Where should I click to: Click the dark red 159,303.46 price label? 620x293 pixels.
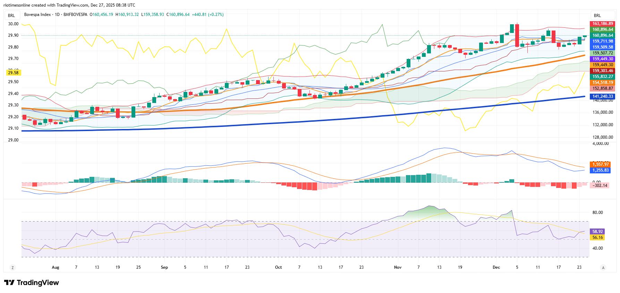(x=603, y=71)
